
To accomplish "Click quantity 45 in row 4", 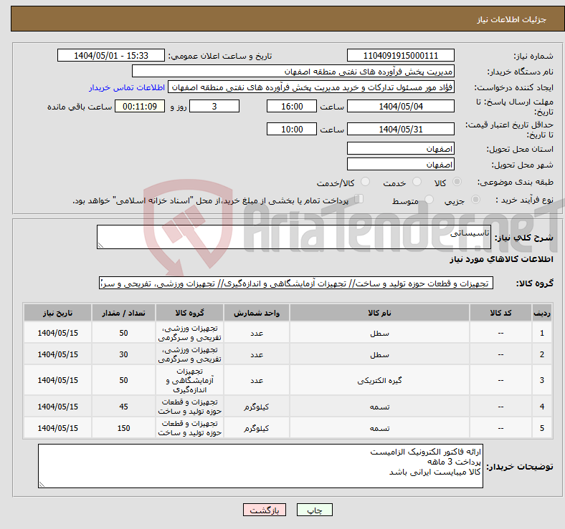I will point(123,407).
